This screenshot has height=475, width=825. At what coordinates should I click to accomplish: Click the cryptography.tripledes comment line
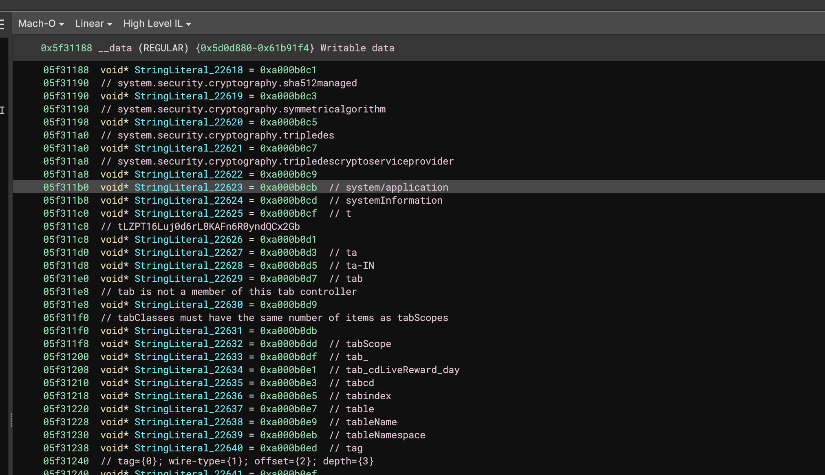coord(217,135)
